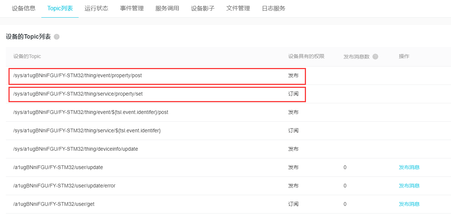Click 发布消息 for the user/get topic
The height and width of the screenshot is (215, 451).
coord(409,204)
